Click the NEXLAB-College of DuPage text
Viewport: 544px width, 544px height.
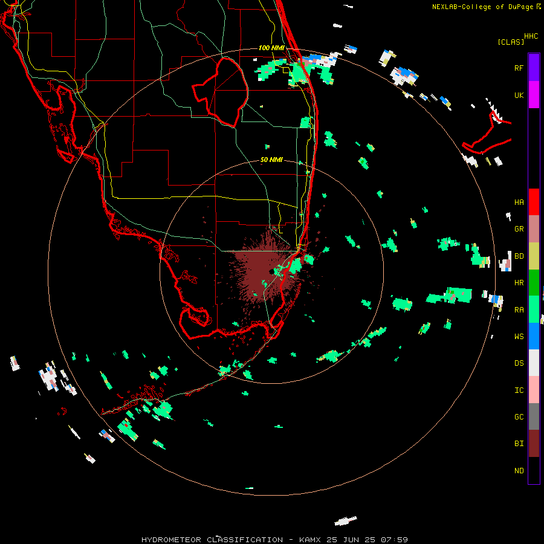[x=482, y=7]
